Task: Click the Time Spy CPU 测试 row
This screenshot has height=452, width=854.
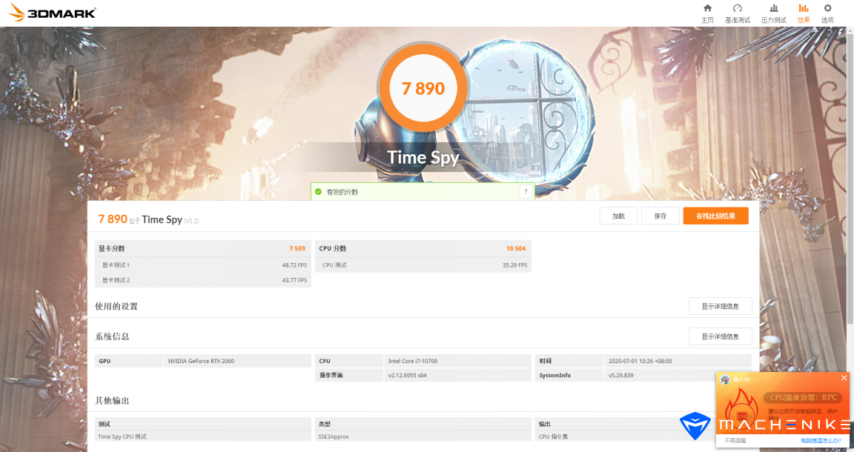Action: click(202, 436)
